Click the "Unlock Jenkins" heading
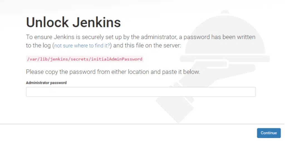Viewport: 285px width, 141px height. [x=73, y=22]
